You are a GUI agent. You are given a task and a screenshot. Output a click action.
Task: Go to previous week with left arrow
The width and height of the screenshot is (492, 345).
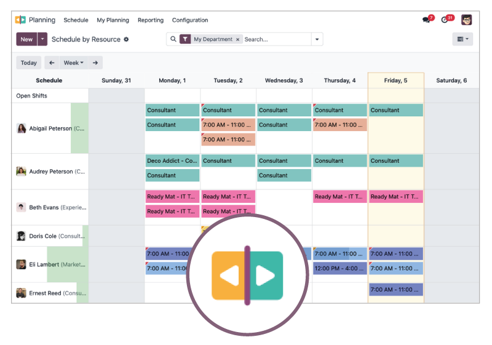tap(52, 63)
